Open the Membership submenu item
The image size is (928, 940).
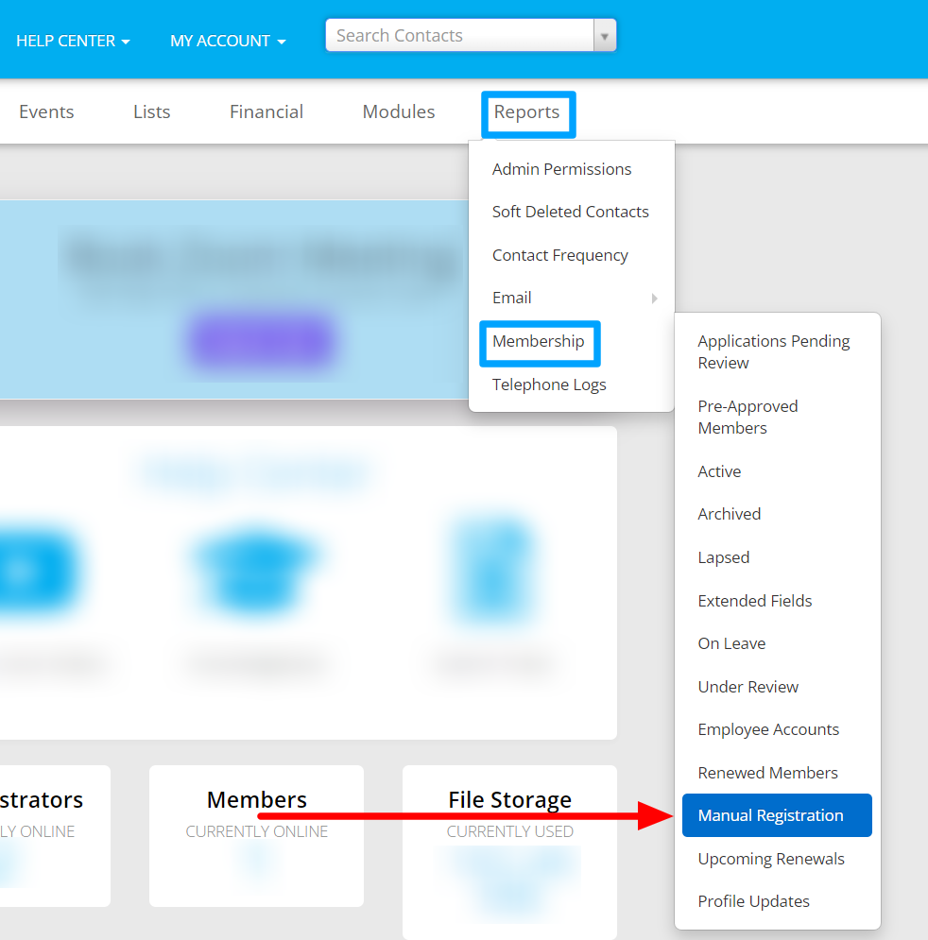click(539, 341)
